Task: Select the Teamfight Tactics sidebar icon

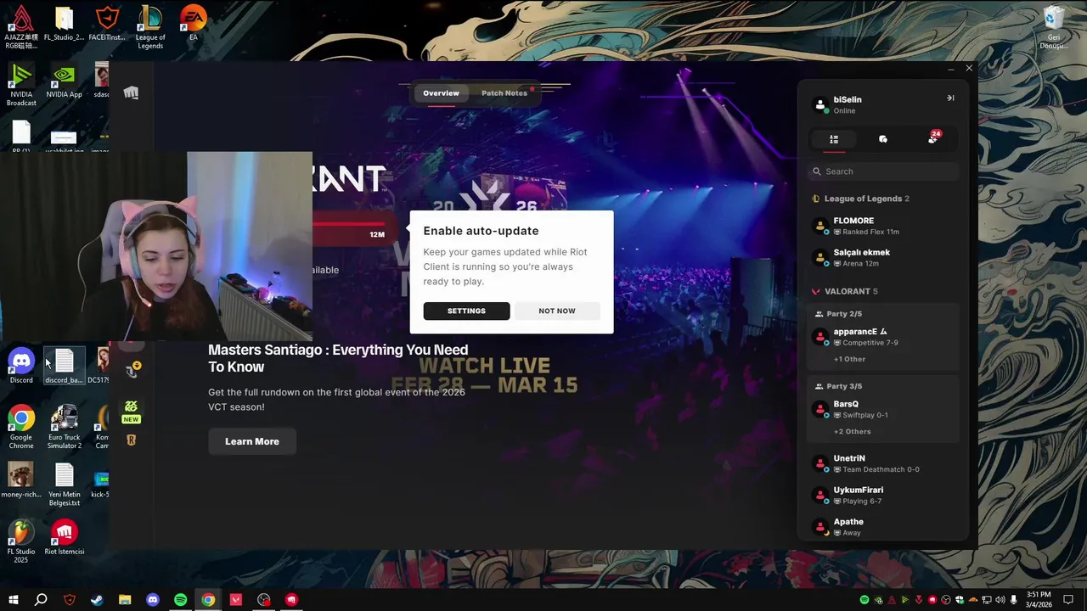Action: click(132, 371)
